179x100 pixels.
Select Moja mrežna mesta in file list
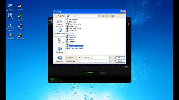pyautogui.click(x=74, y=24)
